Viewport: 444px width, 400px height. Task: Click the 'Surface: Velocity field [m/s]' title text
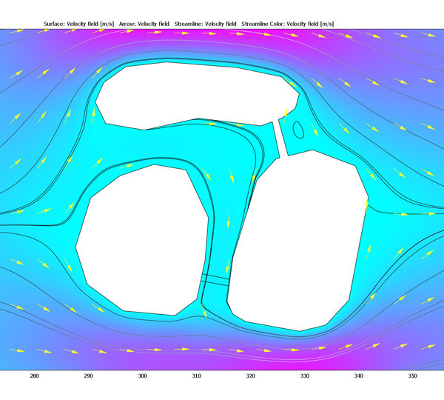click(x=79, y=24)
